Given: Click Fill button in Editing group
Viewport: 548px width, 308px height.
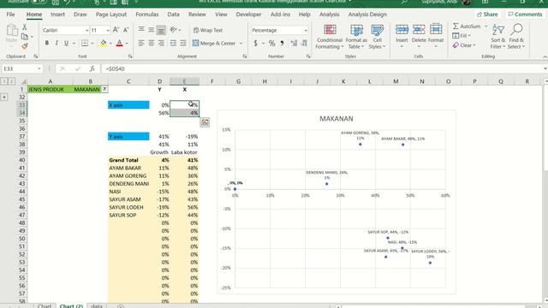Looking at the screenshot, I should [x=462, y=36].
